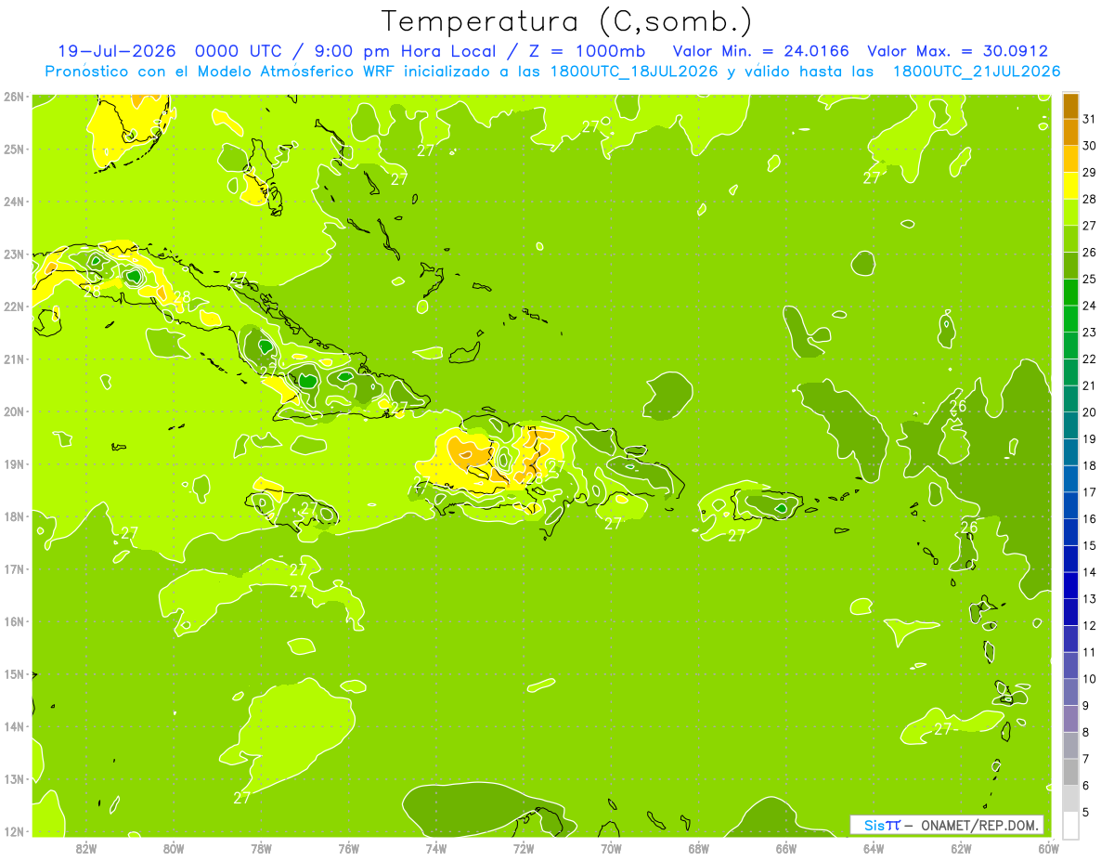Click the Temperatura (C,somb.) chart title

pos(566,21)
